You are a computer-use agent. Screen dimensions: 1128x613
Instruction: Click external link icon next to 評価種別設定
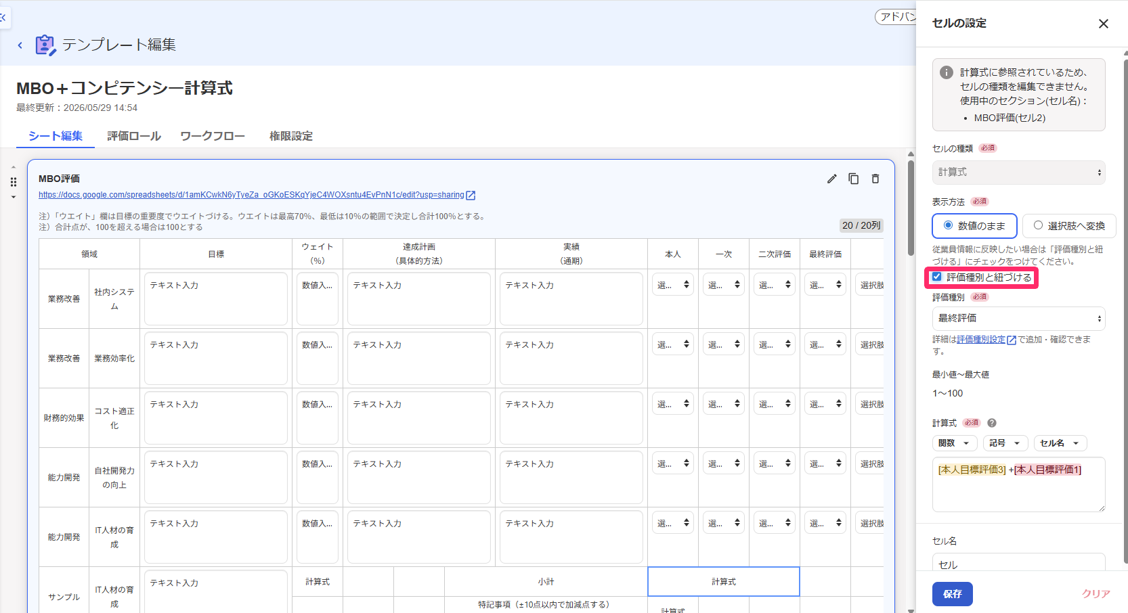[x=1012, y=340]
